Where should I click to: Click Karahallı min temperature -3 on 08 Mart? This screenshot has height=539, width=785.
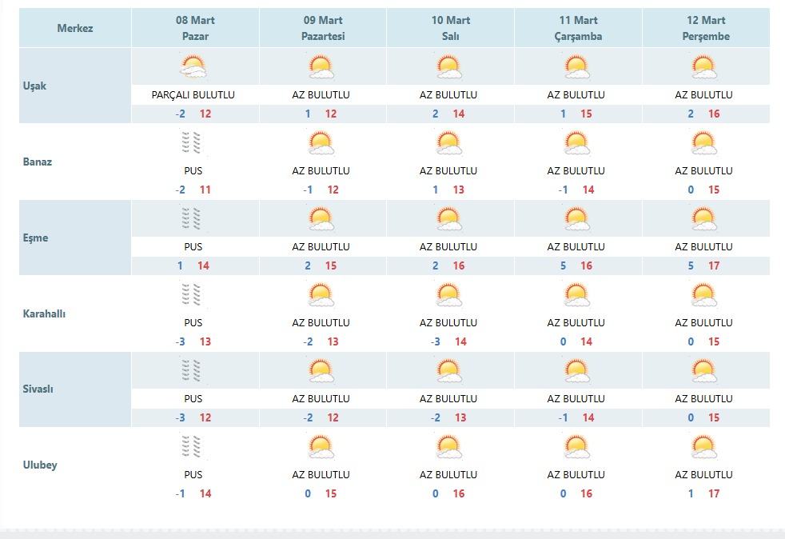[180, 341]
